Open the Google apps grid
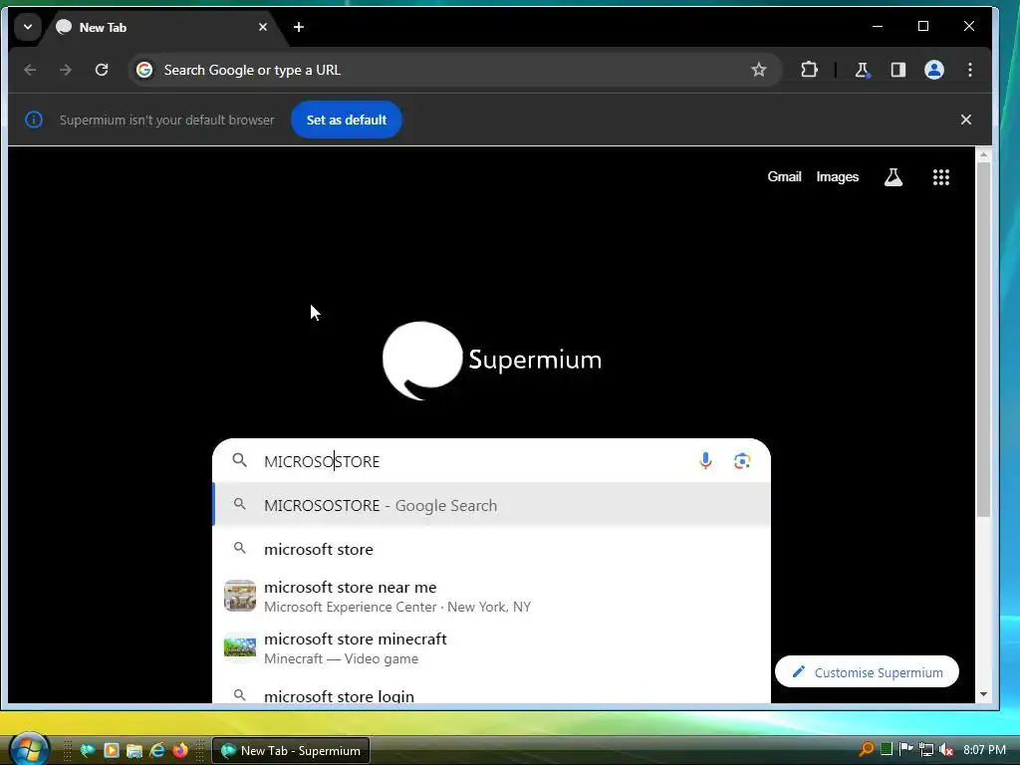 coord(940,177)
